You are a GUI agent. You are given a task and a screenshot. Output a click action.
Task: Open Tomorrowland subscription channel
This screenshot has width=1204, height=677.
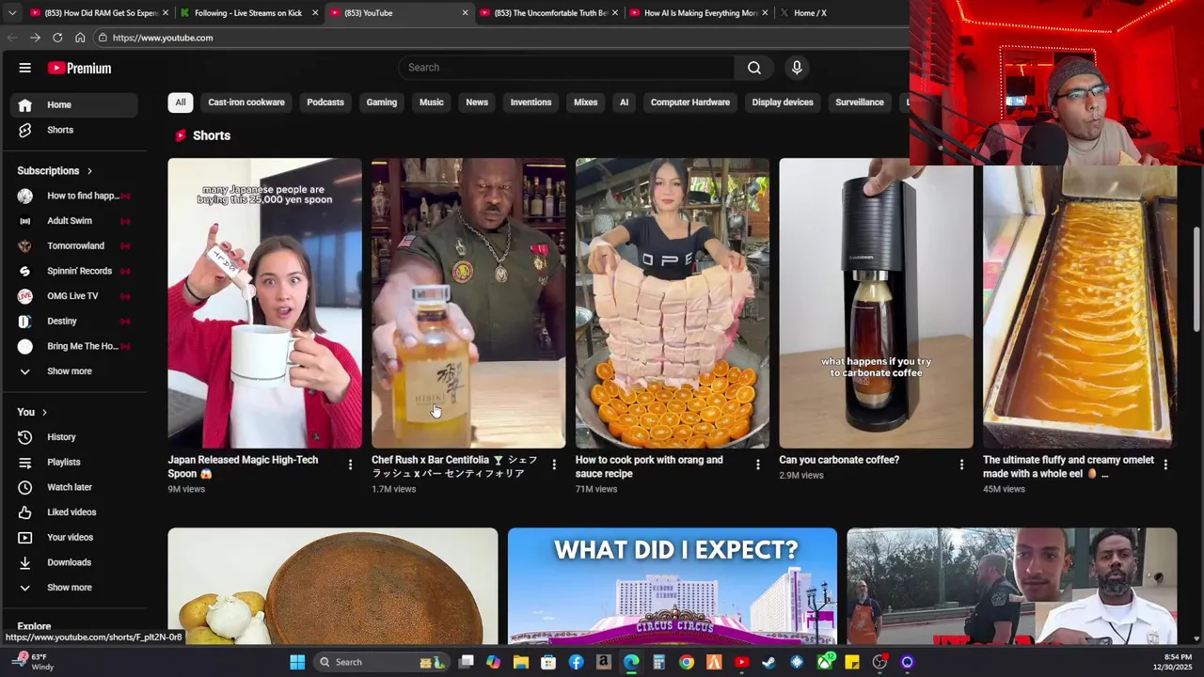pyautogui.click(x=75, y=246)
